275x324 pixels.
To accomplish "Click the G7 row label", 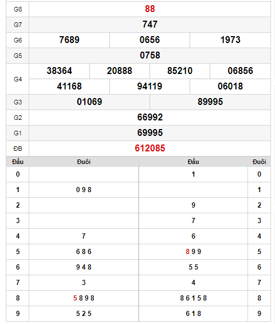I will [18, 25].
